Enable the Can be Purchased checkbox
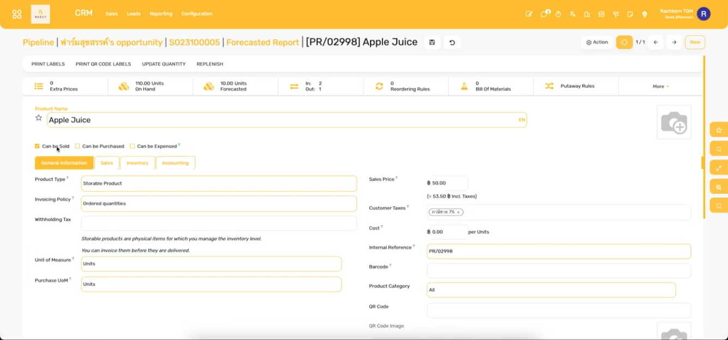 pos(76,145)
